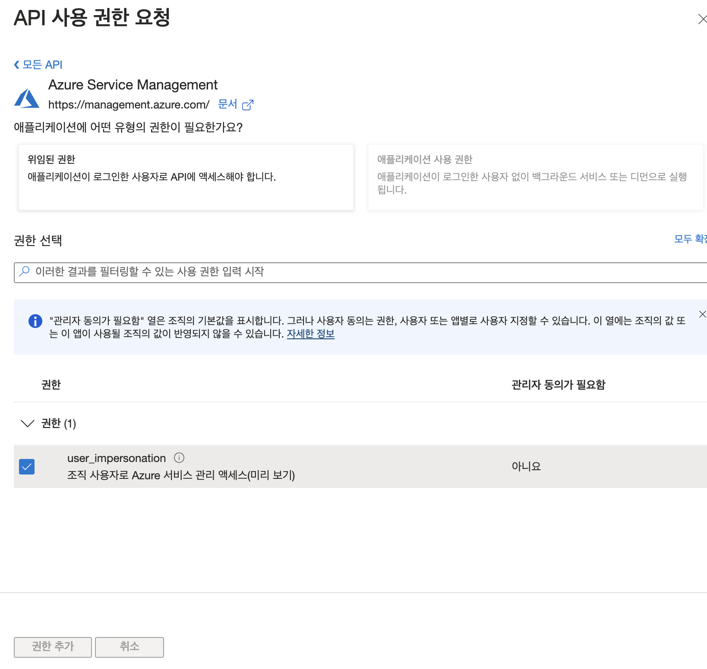Select the 위임된 권한 card

[186, 177]
